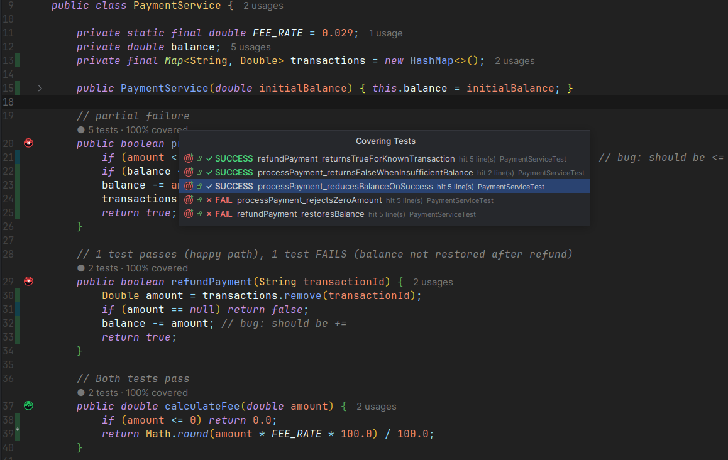Click the failed-test gutter icon beside refundPayment method

28,282
